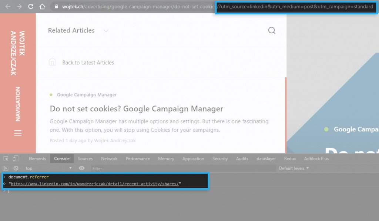Screen dimensions: 379x221
Task: Switch to the Adblock Plus tab
Action: click(x=316, y=158)
